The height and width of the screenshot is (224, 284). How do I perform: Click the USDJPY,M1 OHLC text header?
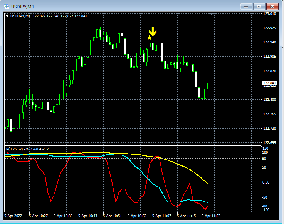pos(49,16)
